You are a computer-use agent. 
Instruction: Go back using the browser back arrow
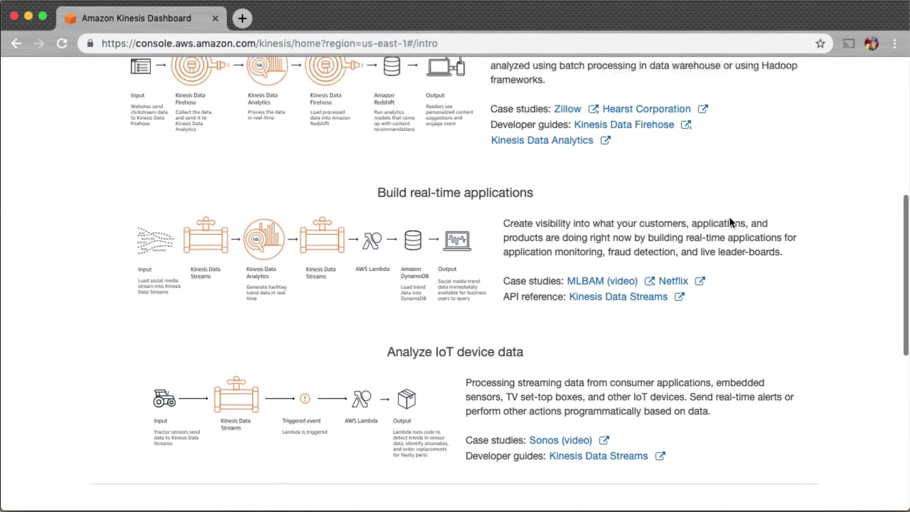pos(17,44)
